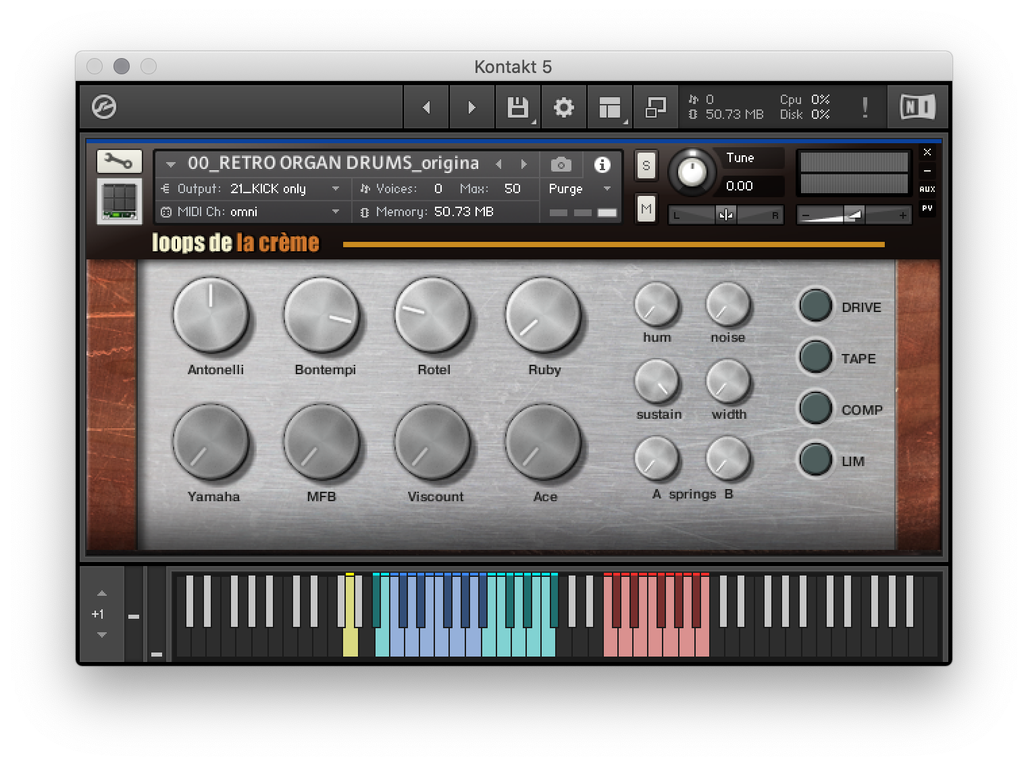Image resolution: width=1028 pixels, height=766 pixels.
Task: Click the sustain knob
Action: (x=657, y=381)
